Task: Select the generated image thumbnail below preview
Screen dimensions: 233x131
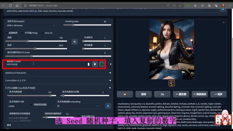Action: [x=172, y=83]
